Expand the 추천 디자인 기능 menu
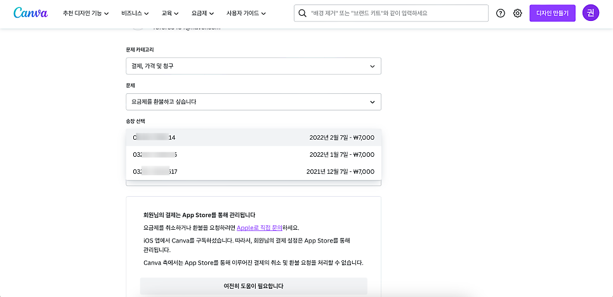613x297 pixels. 86,13
